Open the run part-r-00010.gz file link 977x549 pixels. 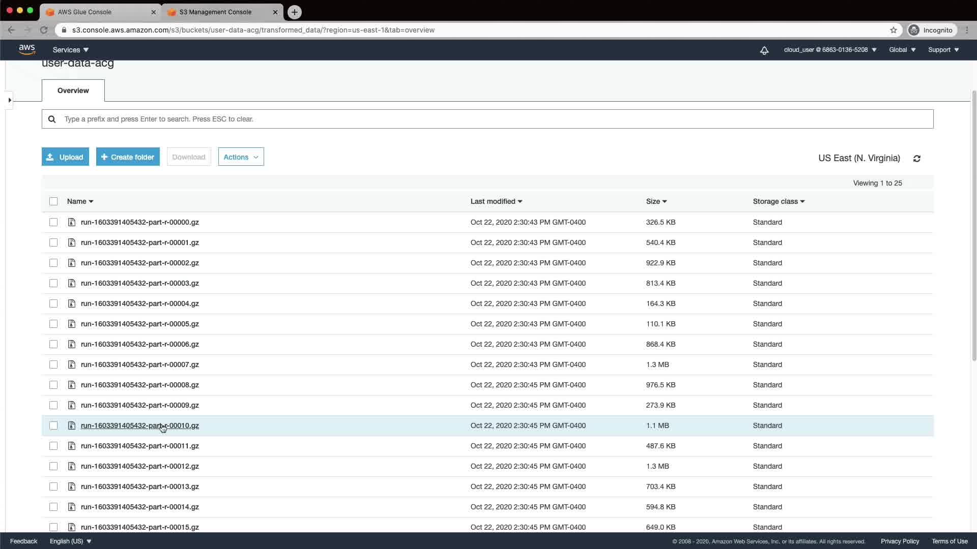pyautogui.click(x=139, y=425)
